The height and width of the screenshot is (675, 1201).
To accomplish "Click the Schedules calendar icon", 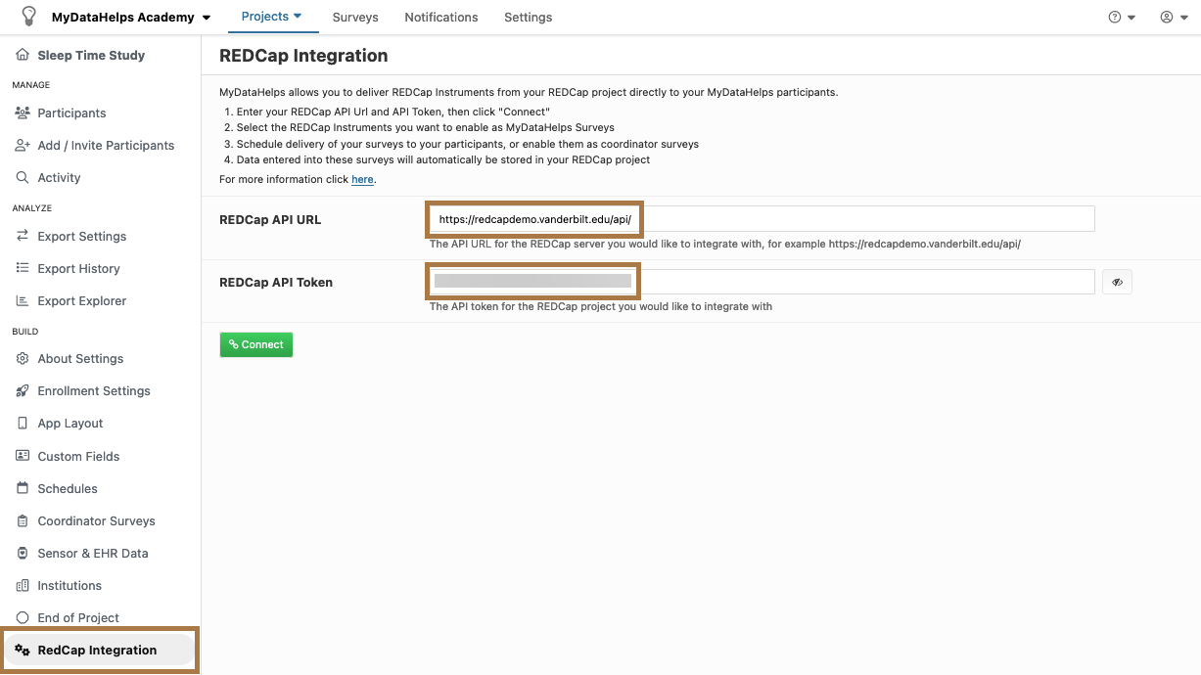I will (23, 489).
